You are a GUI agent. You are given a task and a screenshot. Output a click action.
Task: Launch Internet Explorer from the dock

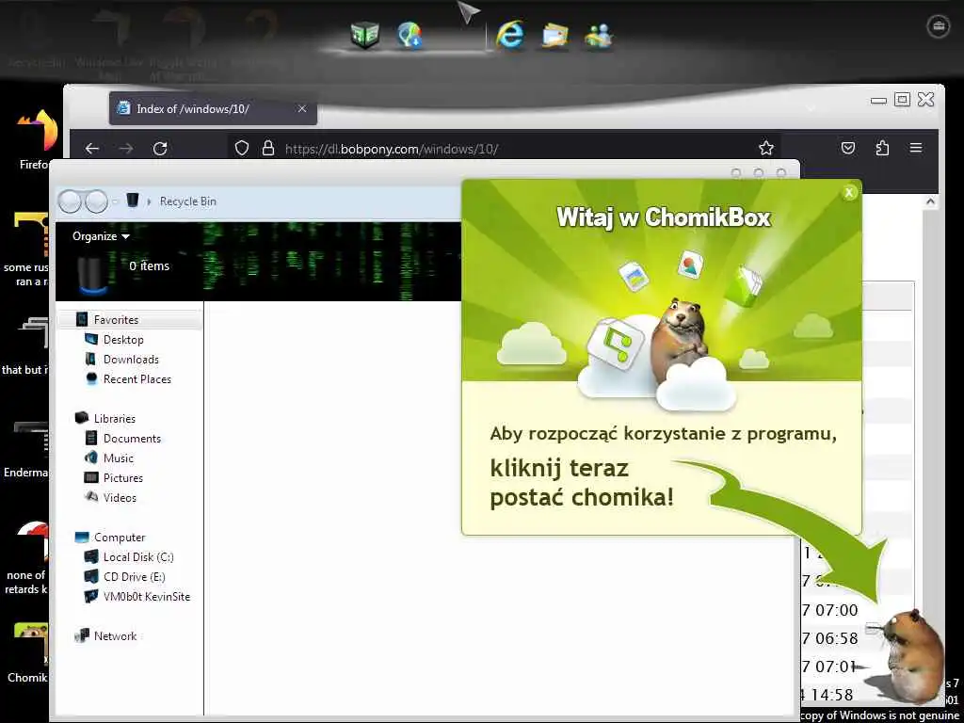pyautogui.click(x=509, y=34)
